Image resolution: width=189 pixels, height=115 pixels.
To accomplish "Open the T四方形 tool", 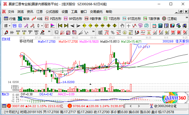I will point(112,19).
